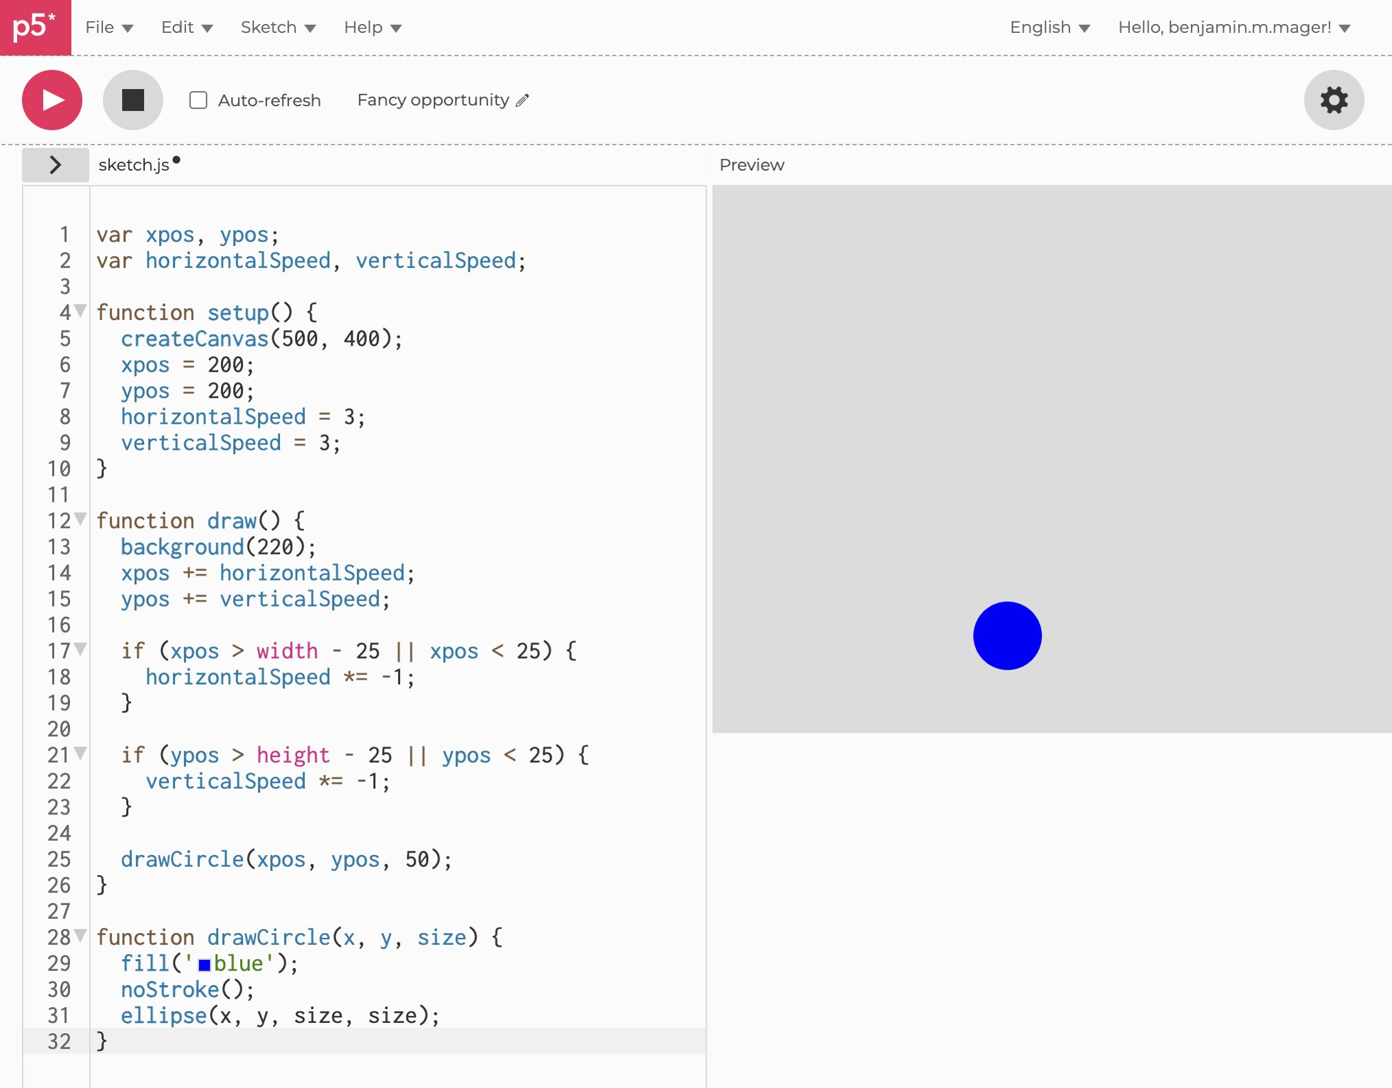Open the File menu
Viewport: 1392px width, 1088px height.
click(108, 27)
